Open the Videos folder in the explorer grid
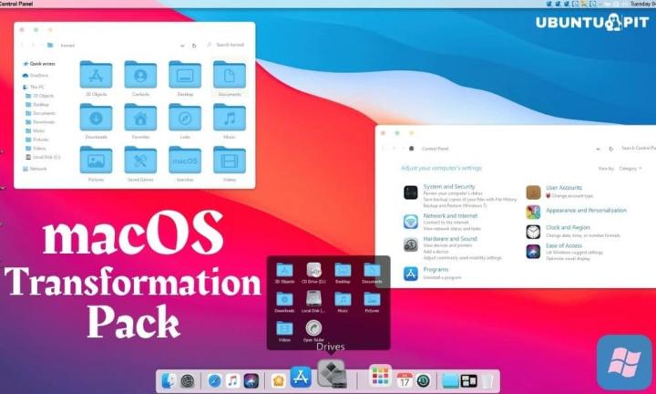 (230, 161)
